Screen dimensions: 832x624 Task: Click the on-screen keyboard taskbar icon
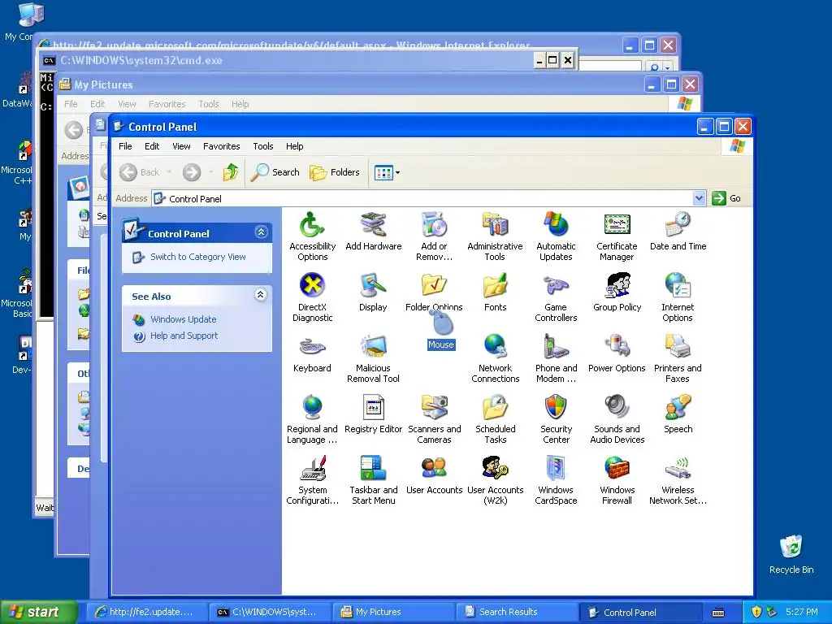pos(718,613)
